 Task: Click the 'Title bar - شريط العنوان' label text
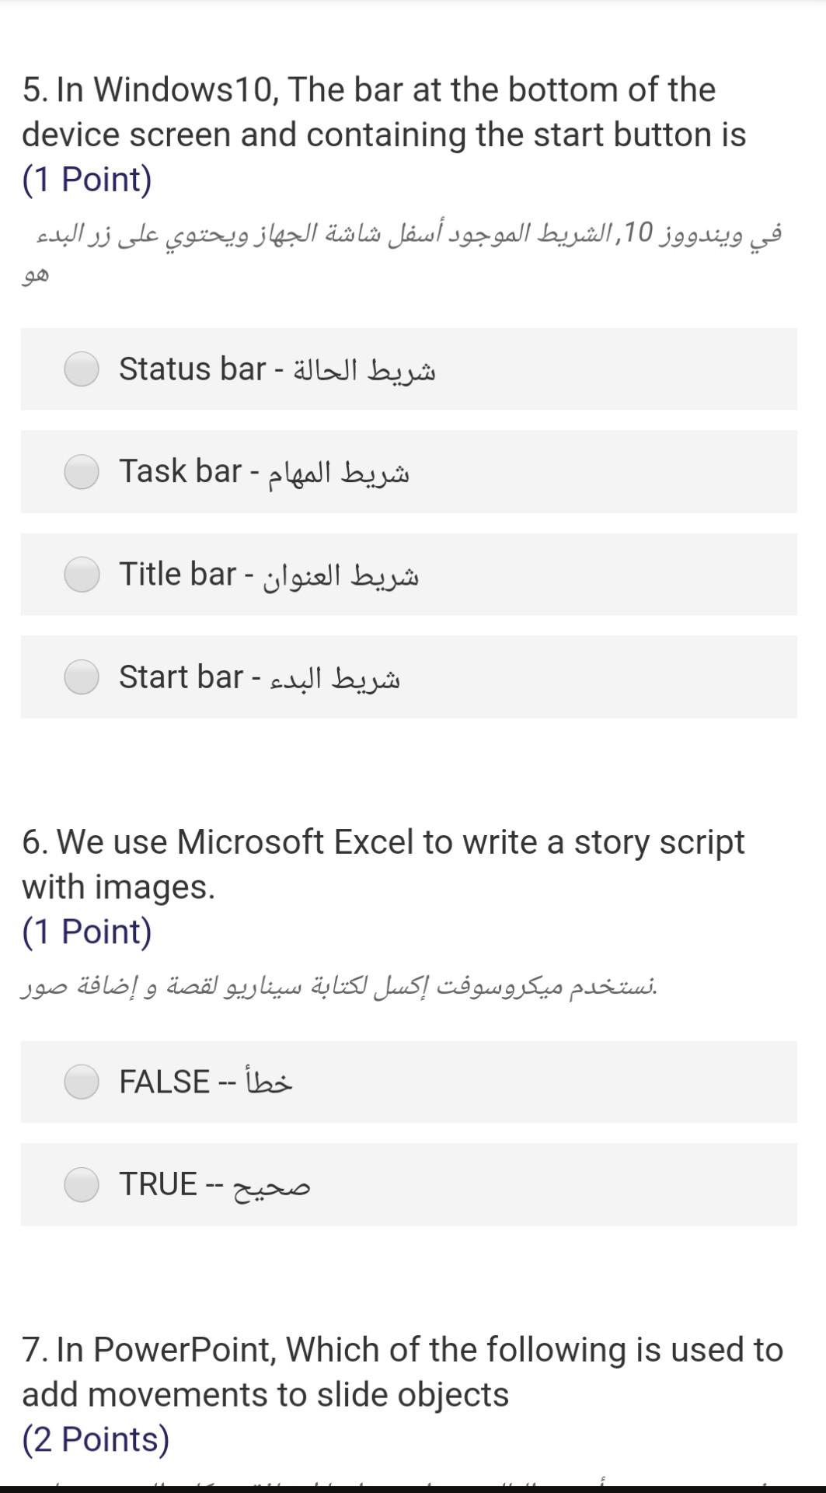[268, 575]
